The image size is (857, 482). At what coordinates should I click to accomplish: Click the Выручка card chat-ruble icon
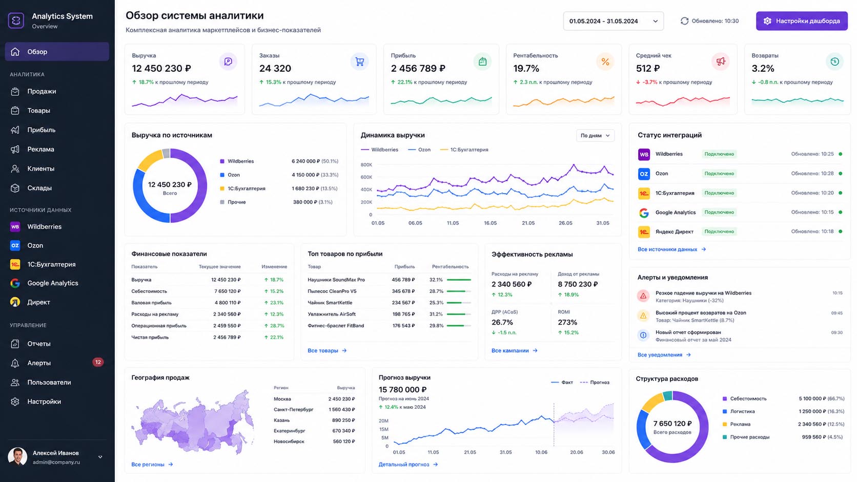click(x=228, y=61)
